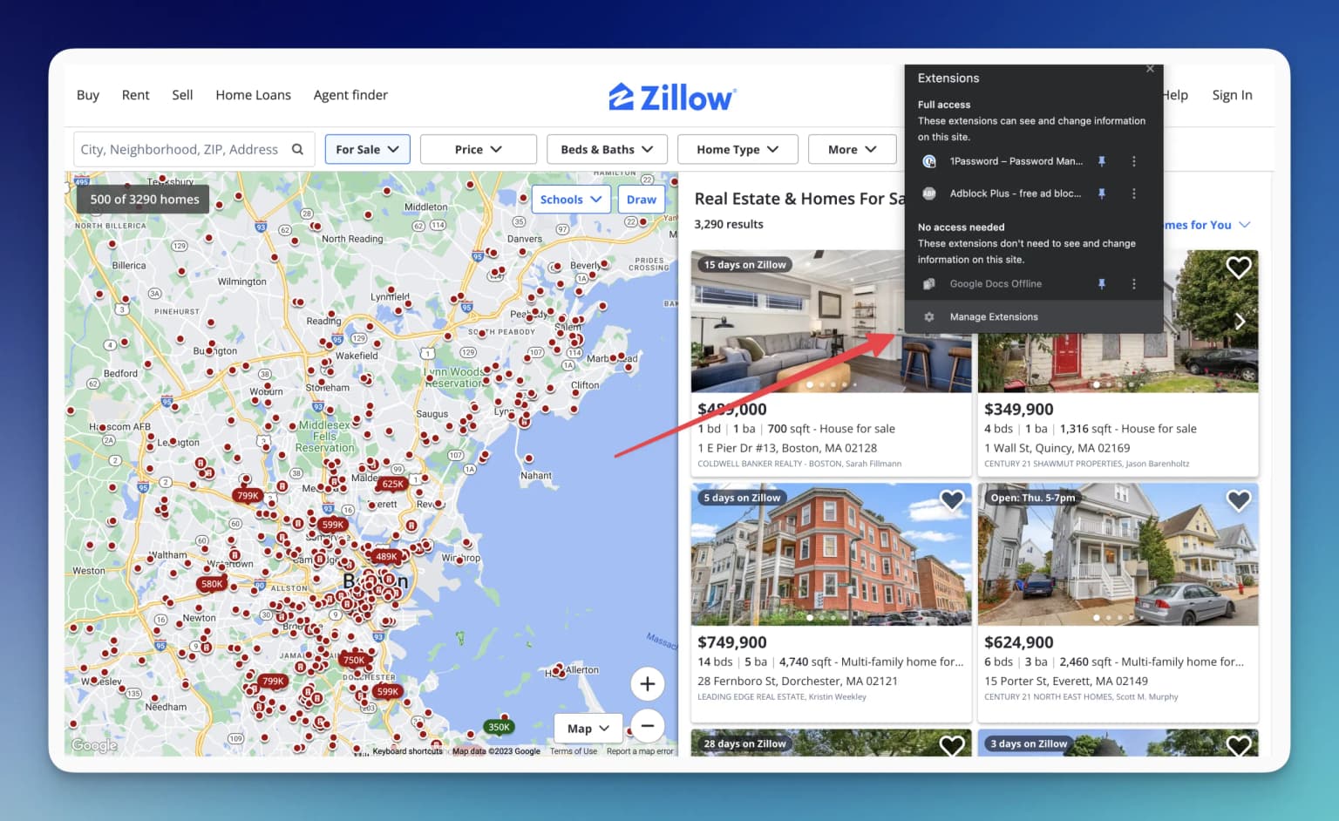Focus the City, Neighborhood, ZIP search field
Viewport: 1339px width, 821px height.
point(194,149)
